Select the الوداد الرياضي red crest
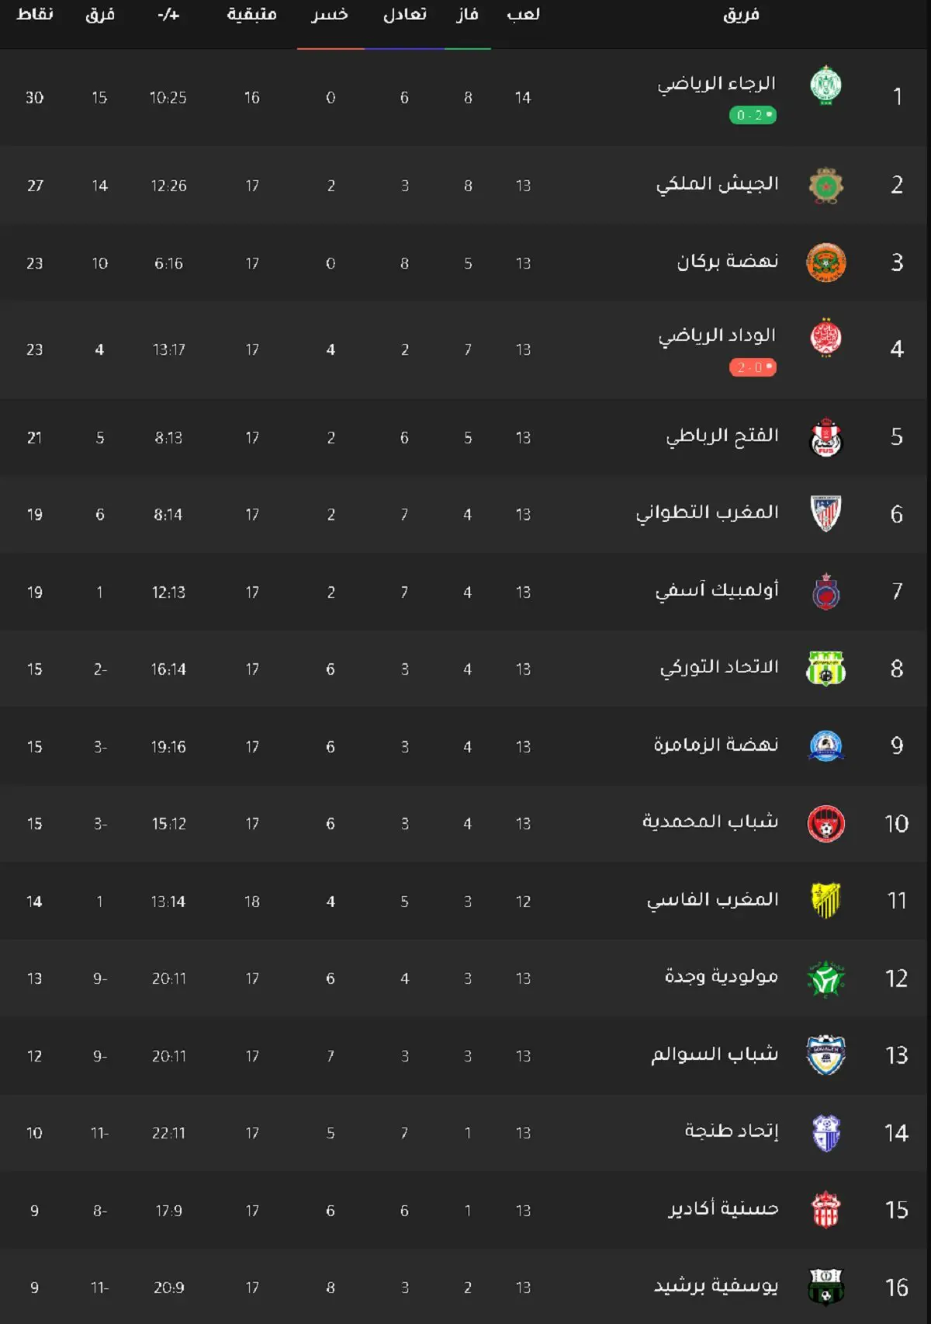This screenshot has height=1324, width=931. (x=826, y=339)
